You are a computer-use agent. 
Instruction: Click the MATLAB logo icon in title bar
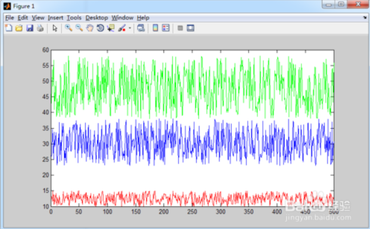(7, 6)
